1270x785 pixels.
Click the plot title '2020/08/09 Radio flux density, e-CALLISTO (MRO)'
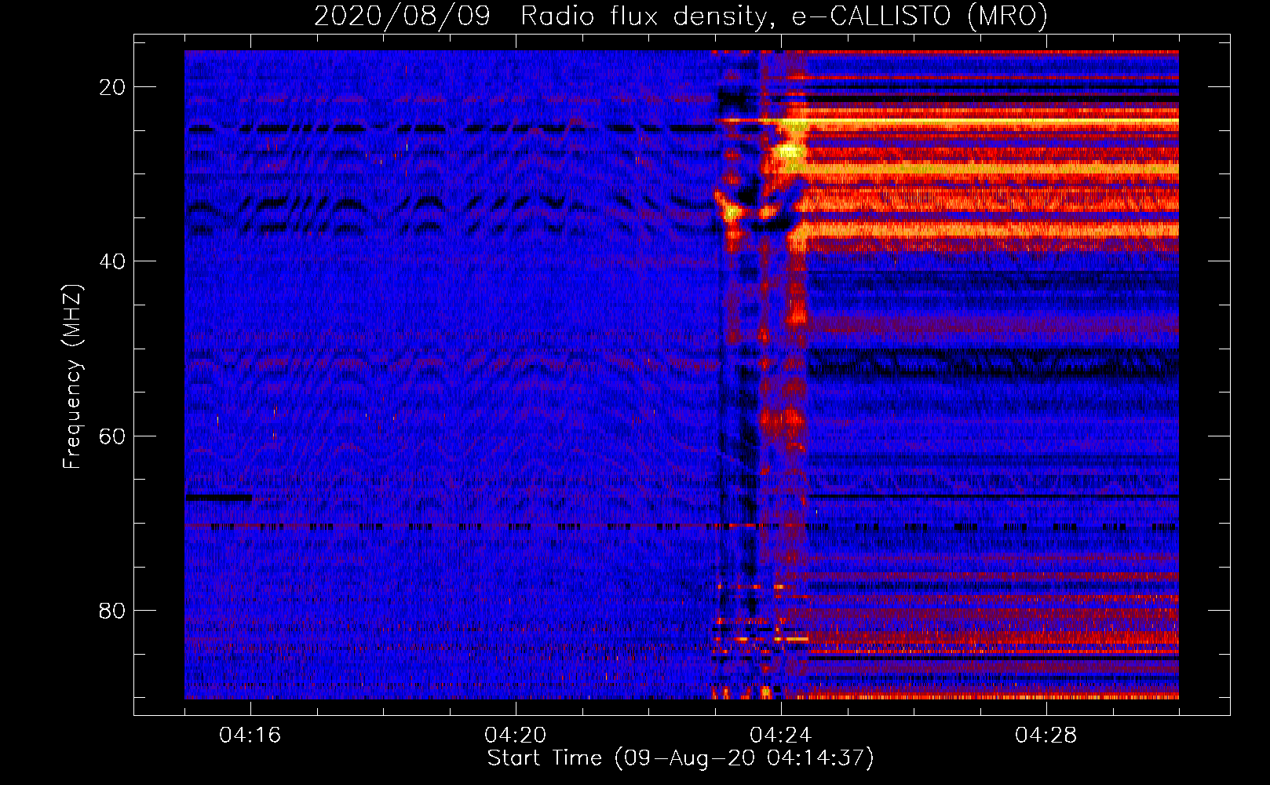681,15
